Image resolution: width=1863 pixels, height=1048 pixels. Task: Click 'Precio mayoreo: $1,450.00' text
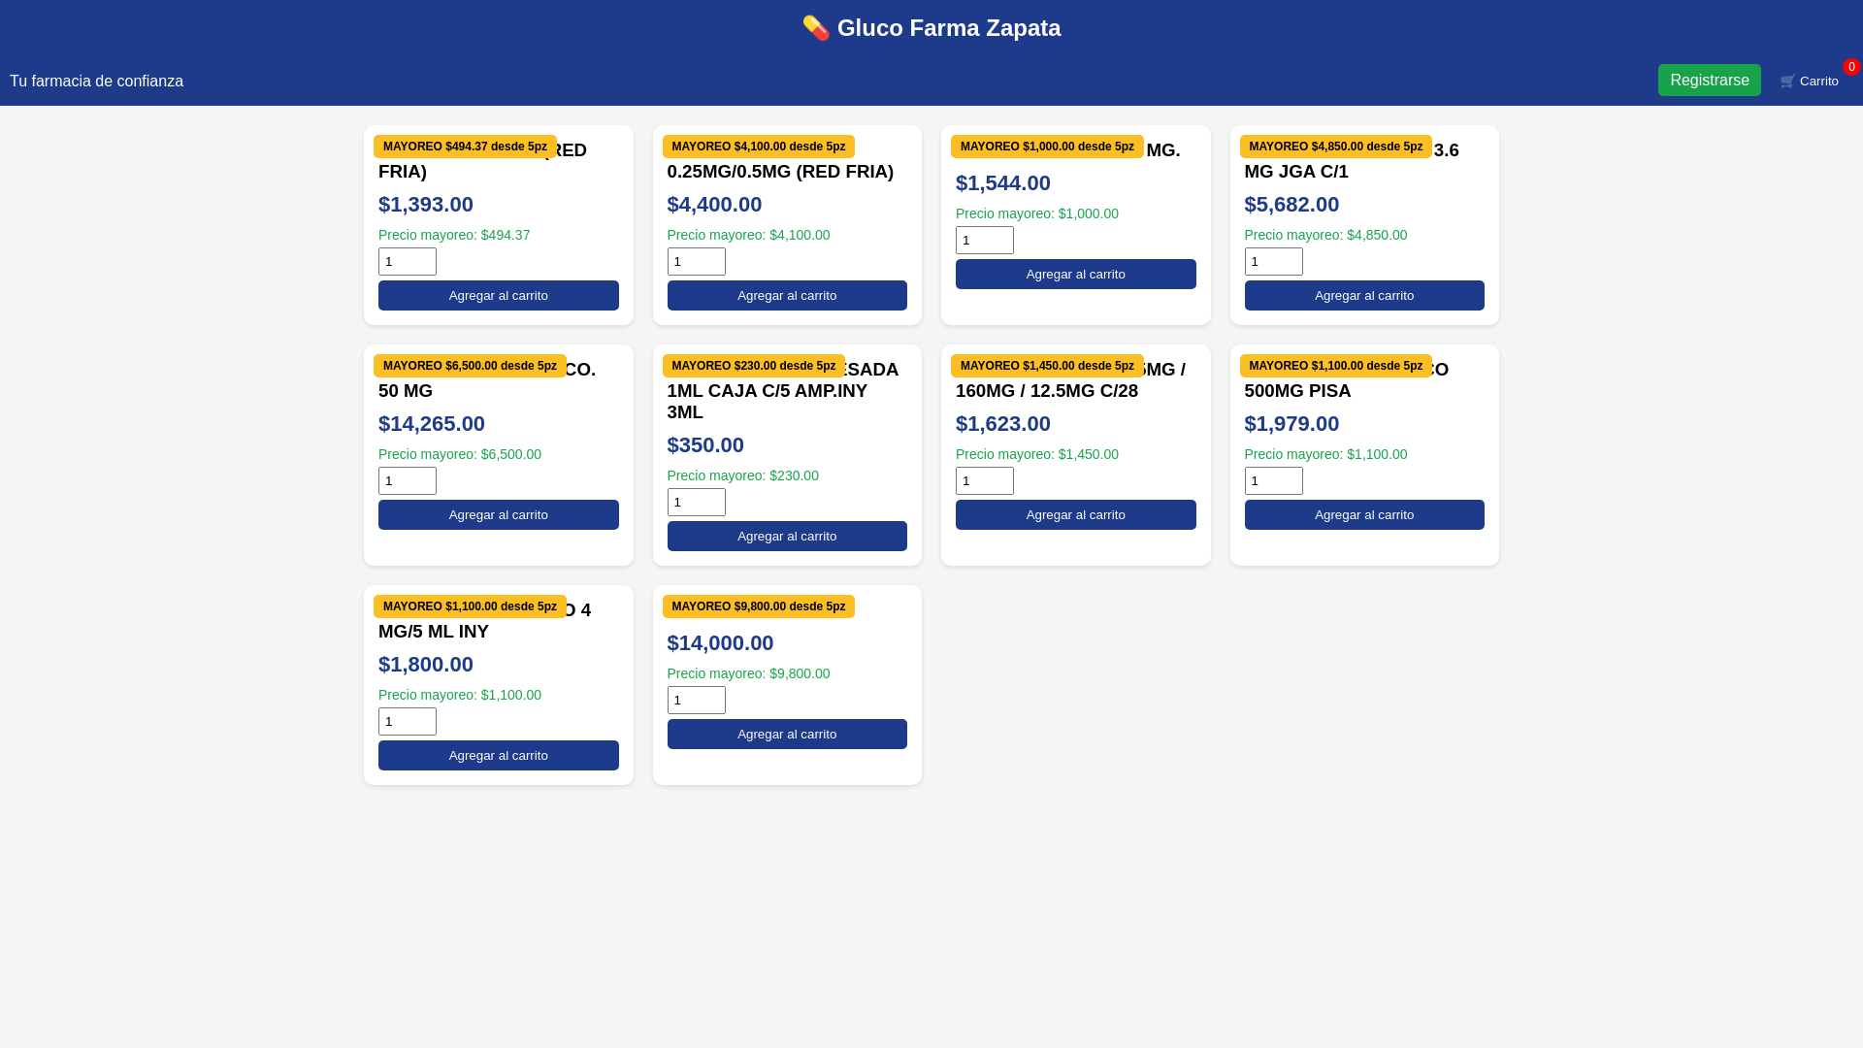pyautogui.click(x=1036, y=454)
